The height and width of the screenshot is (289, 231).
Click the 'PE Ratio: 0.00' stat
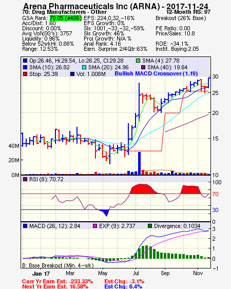click(x=173, y=28)
